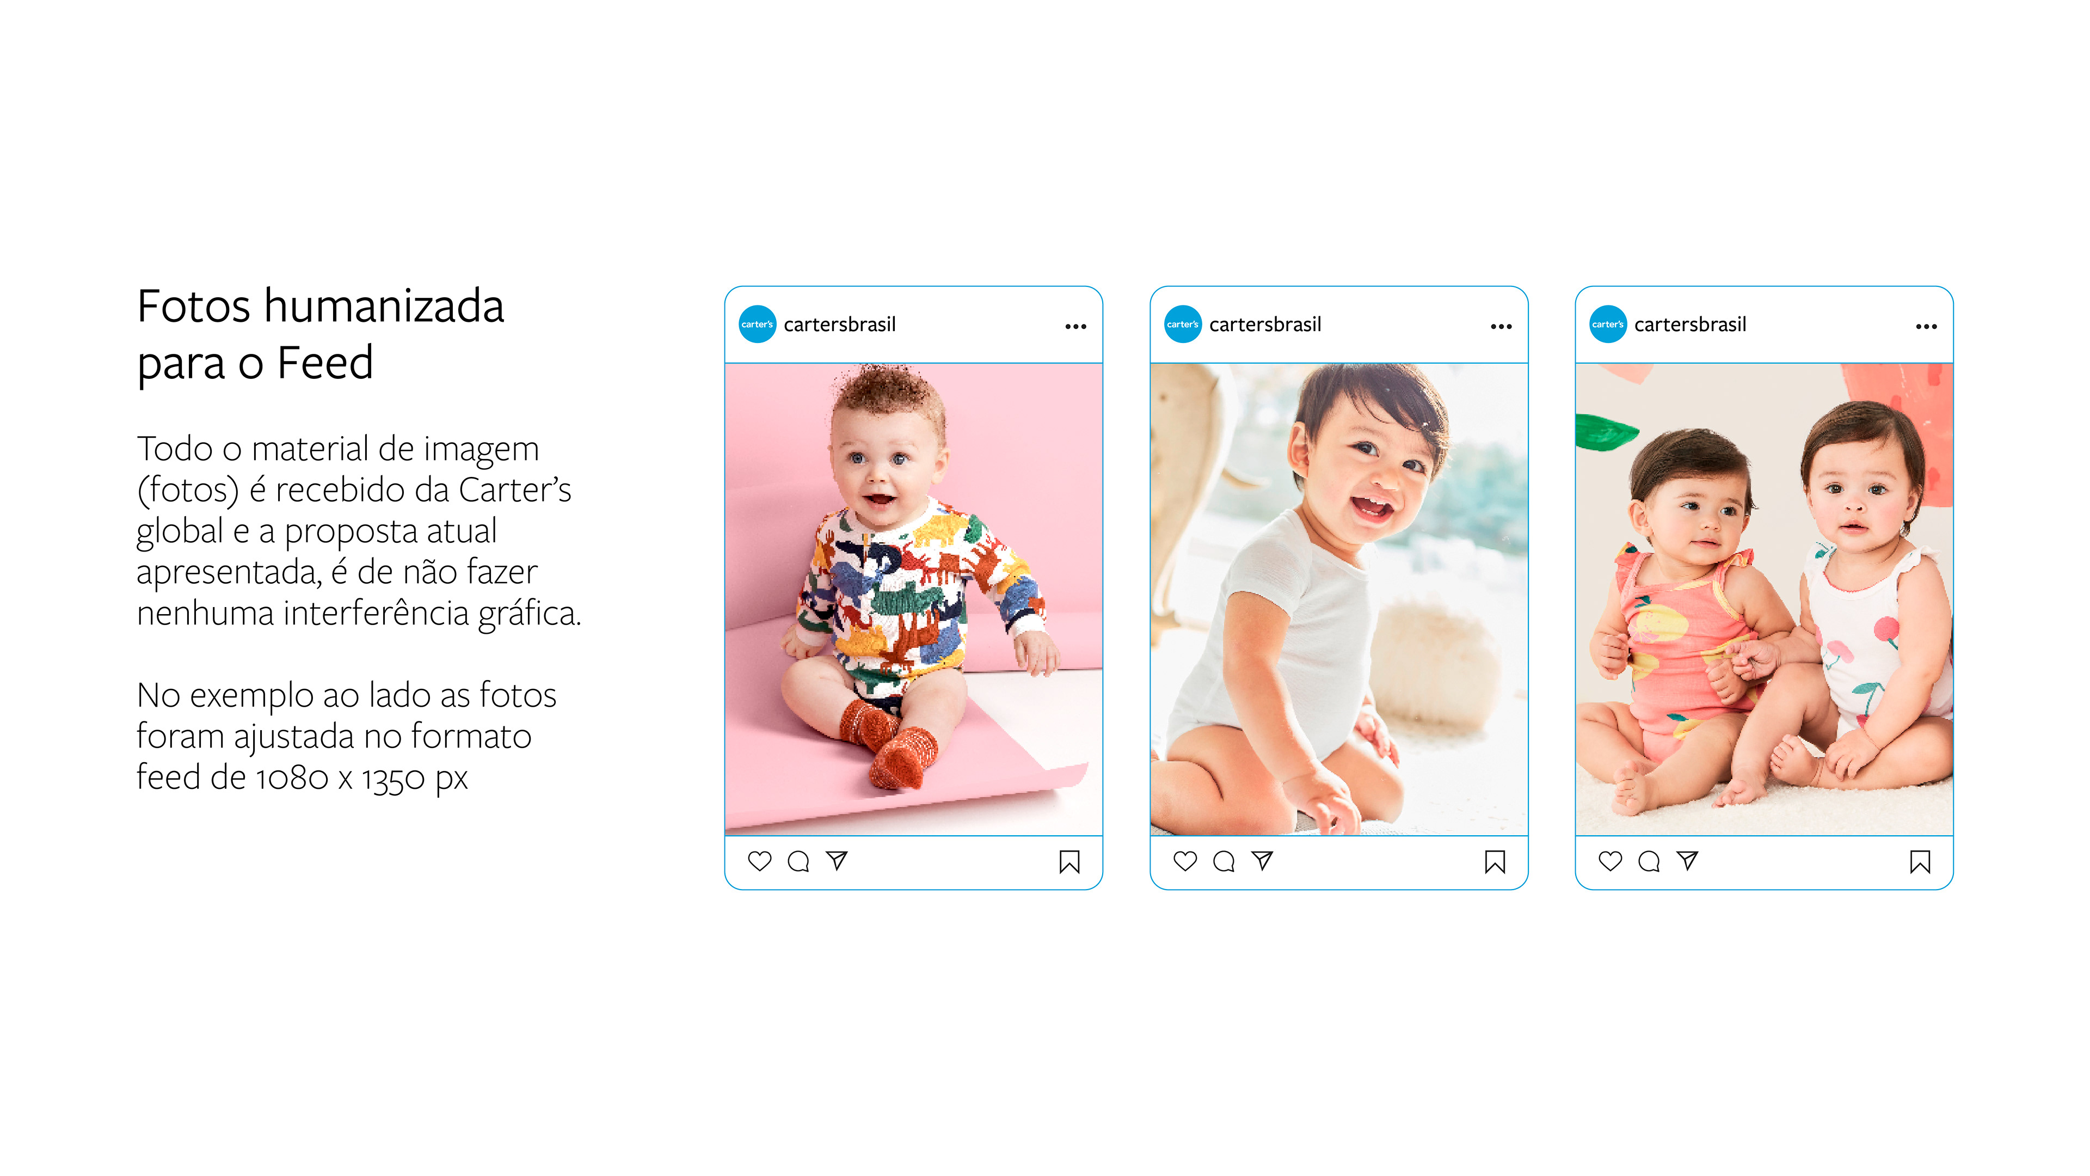Open the three-dot menu of the first post
Image resolution: width=2090 pixels, height=1176 pixels.
click(1076, 326)
